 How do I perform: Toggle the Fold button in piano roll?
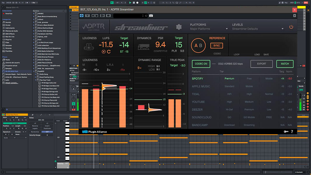point(58,121)
